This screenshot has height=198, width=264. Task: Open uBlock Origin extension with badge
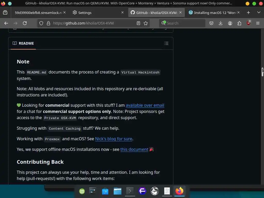[x=249, y=23]
